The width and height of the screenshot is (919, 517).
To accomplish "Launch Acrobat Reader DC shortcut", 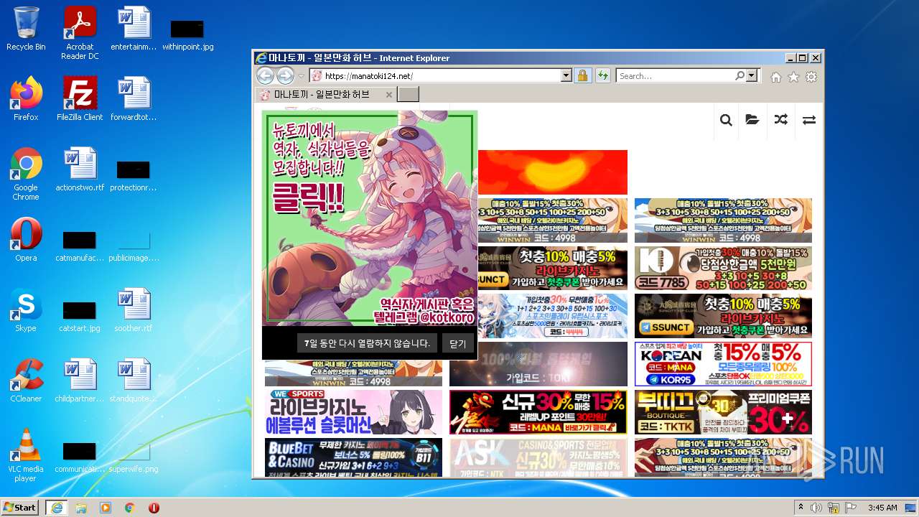I will coord(80,33).
